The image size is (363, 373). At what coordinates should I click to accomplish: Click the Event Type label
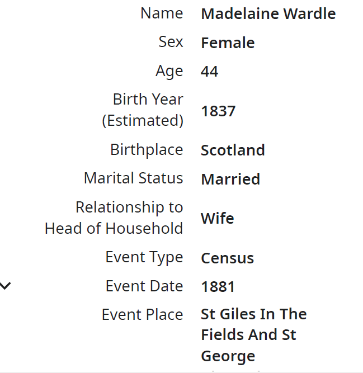[144, 257]
